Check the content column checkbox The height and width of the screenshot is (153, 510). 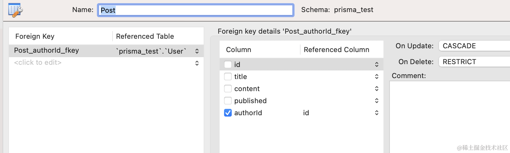point(228,89)
